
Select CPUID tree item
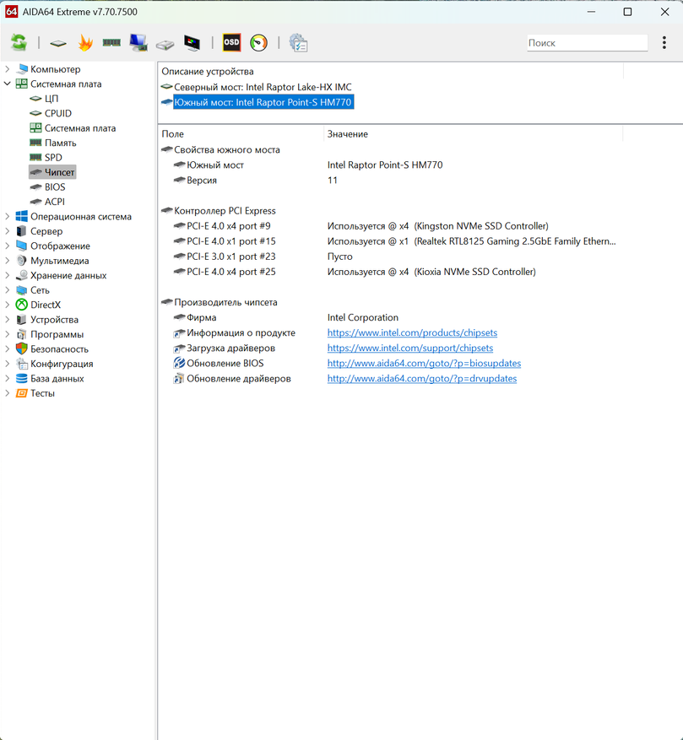coord(58,113)
